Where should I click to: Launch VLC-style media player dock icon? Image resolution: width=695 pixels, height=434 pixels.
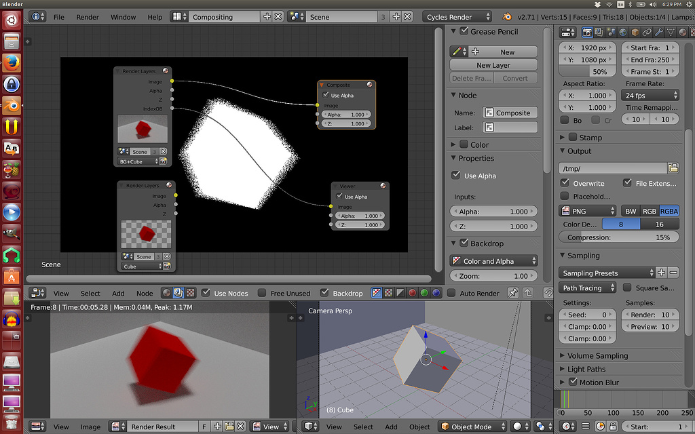click(x=12, y=212)
